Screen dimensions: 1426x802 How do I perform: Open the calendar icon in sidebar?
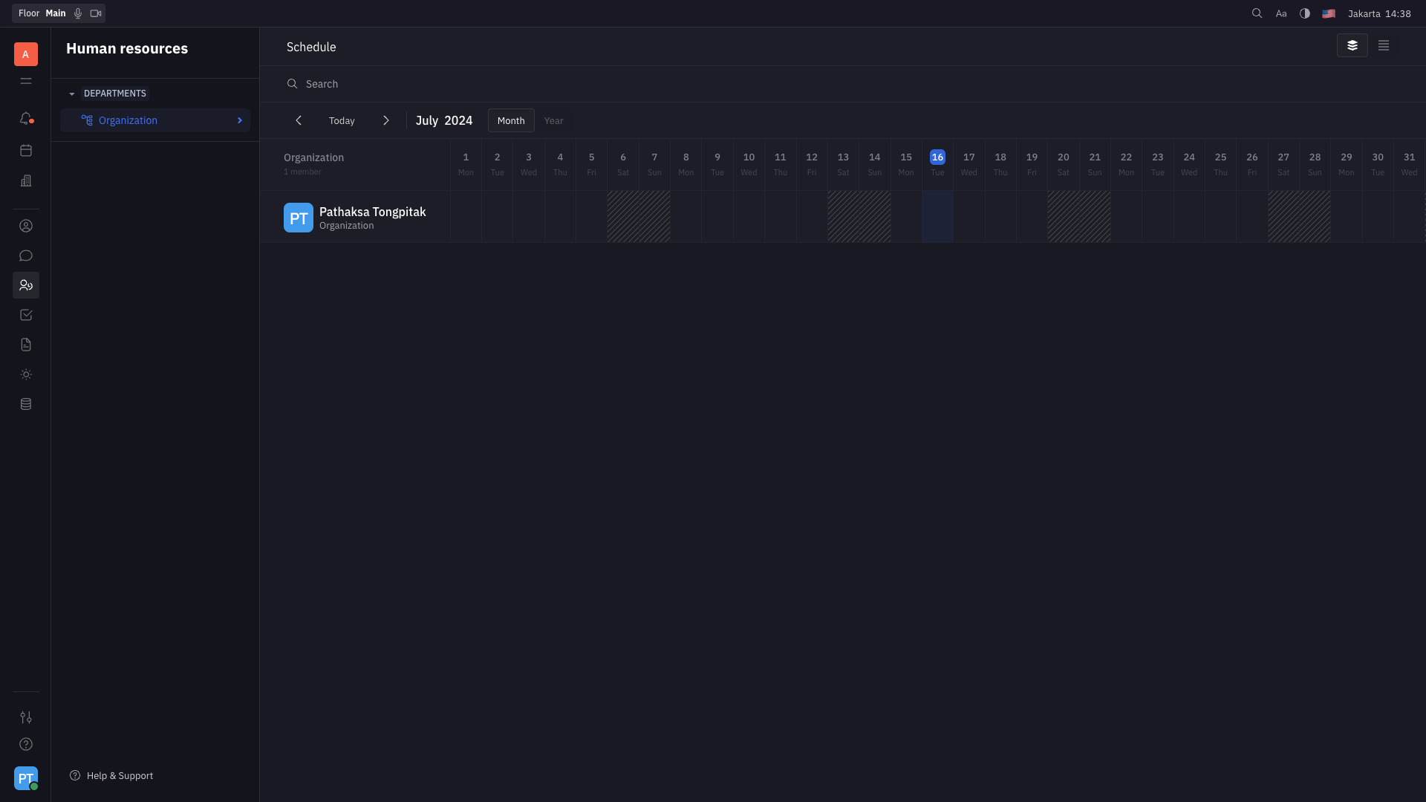tap(26, 151)
